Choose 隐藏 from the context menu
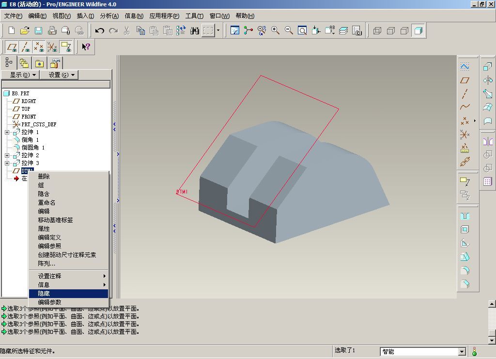 pyautogui.click(x=68, y=294)
